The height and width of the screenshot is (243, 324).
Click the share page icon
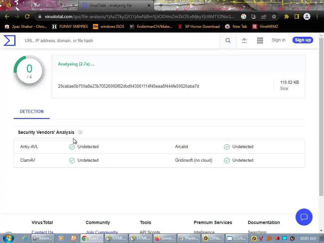pyautogui.click(x=264, y=16)
